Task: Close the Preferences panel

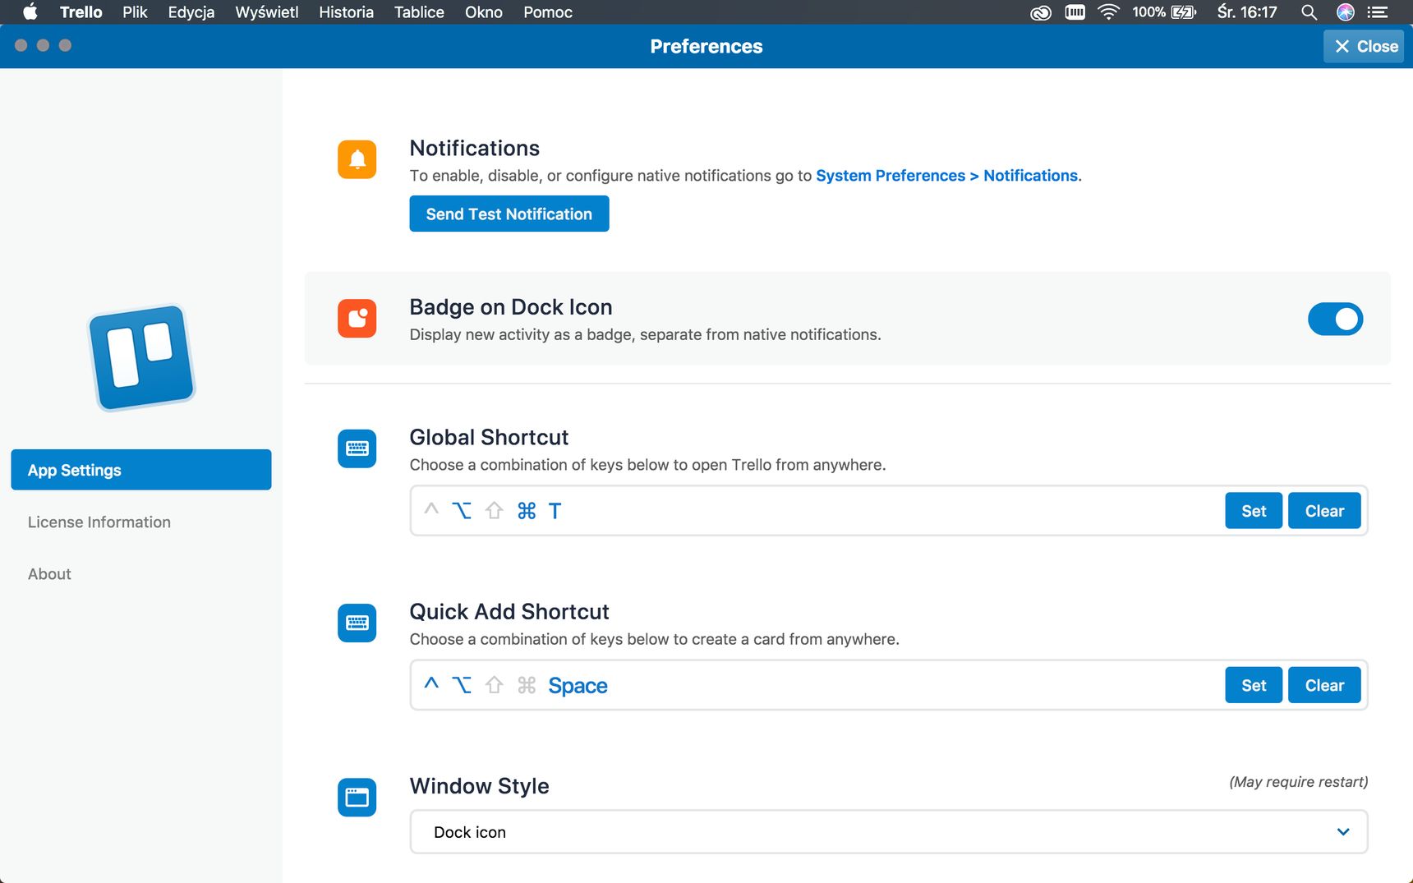Action: click(1364, 46)
